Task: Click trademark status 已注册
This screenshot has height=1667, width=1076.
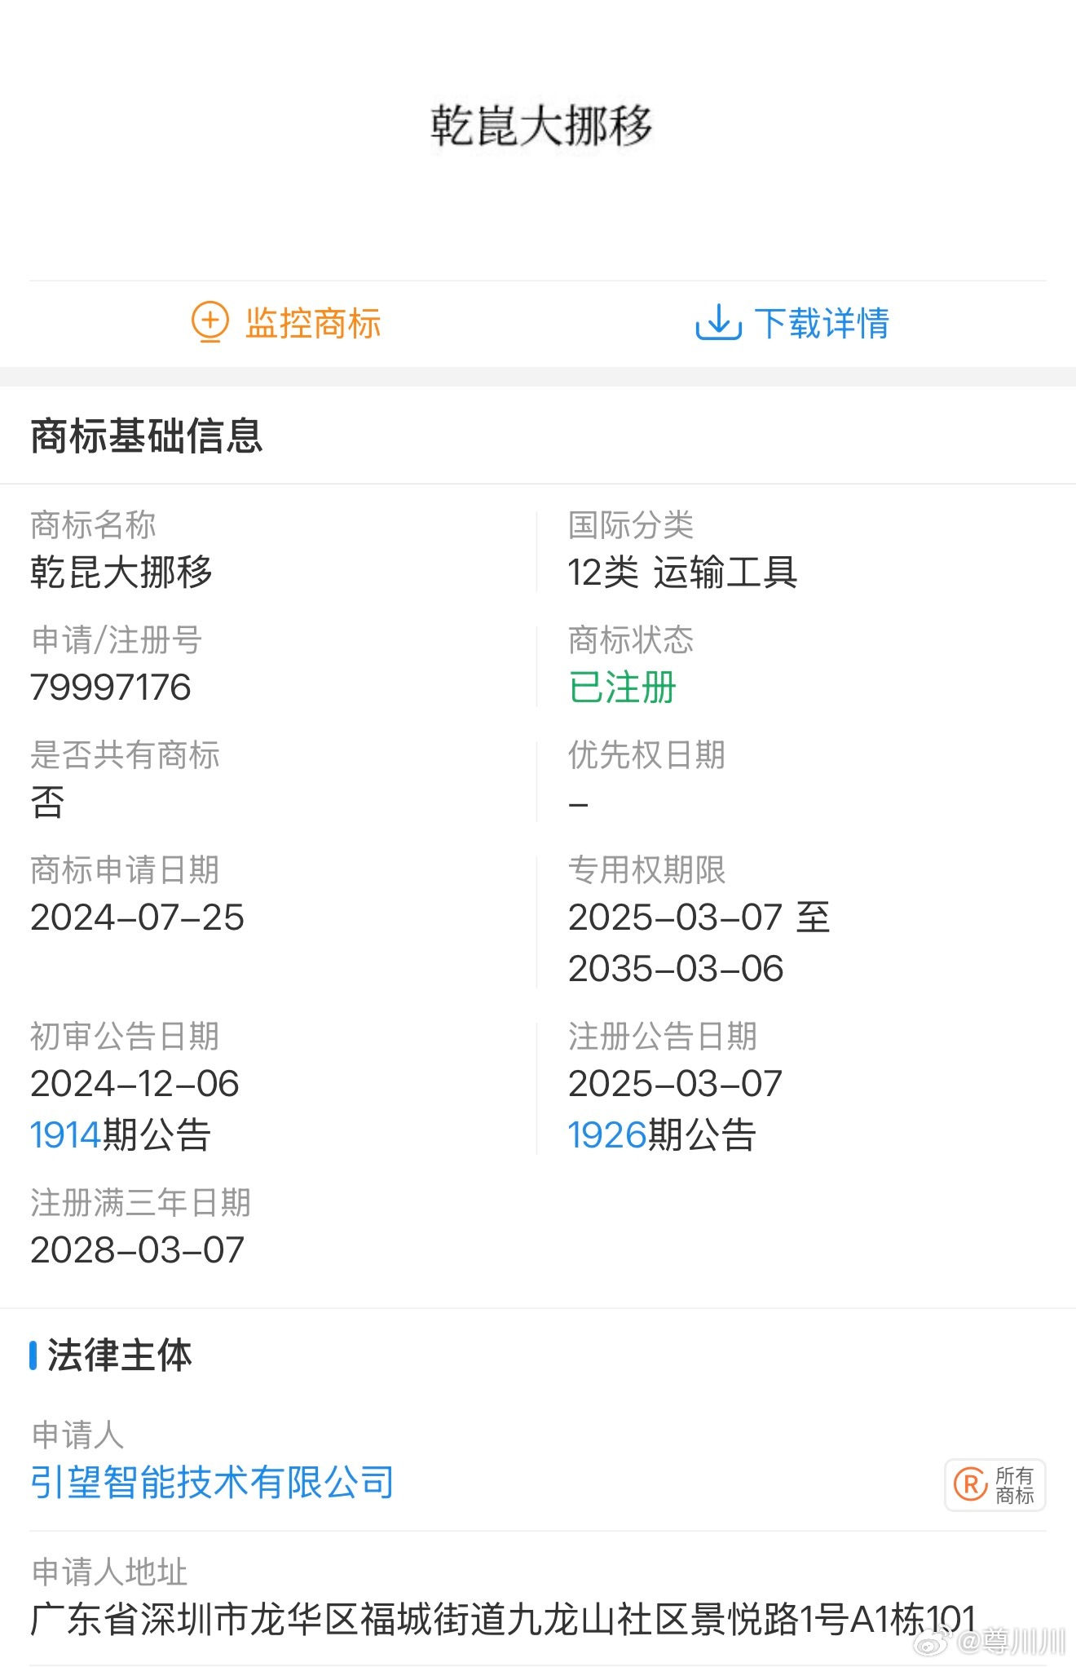Action: pyautogui.click(x=622, y=687)
